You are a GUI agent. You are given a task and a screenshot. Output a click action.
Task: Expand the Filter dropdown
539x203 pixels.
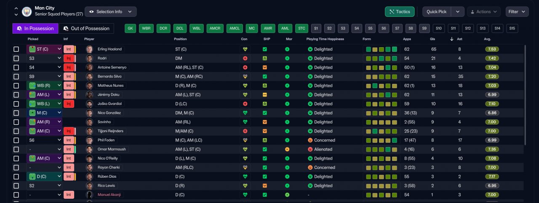tap(517, 12)
